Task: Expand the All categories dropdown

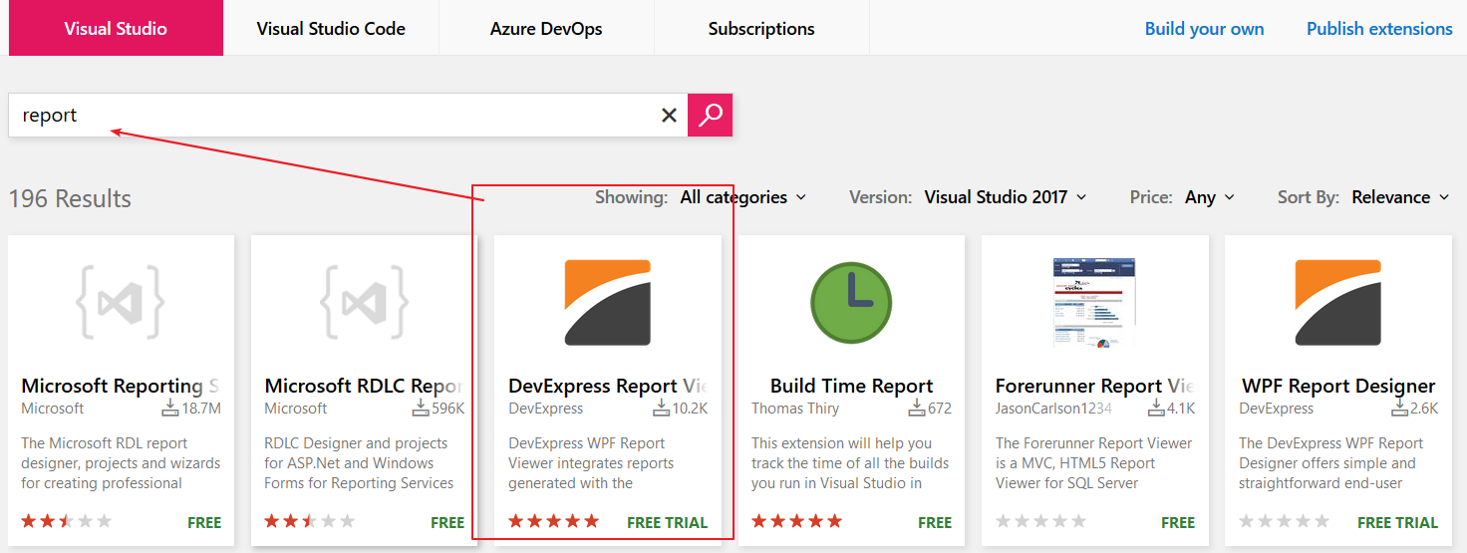Action: (x=742, y=197)
